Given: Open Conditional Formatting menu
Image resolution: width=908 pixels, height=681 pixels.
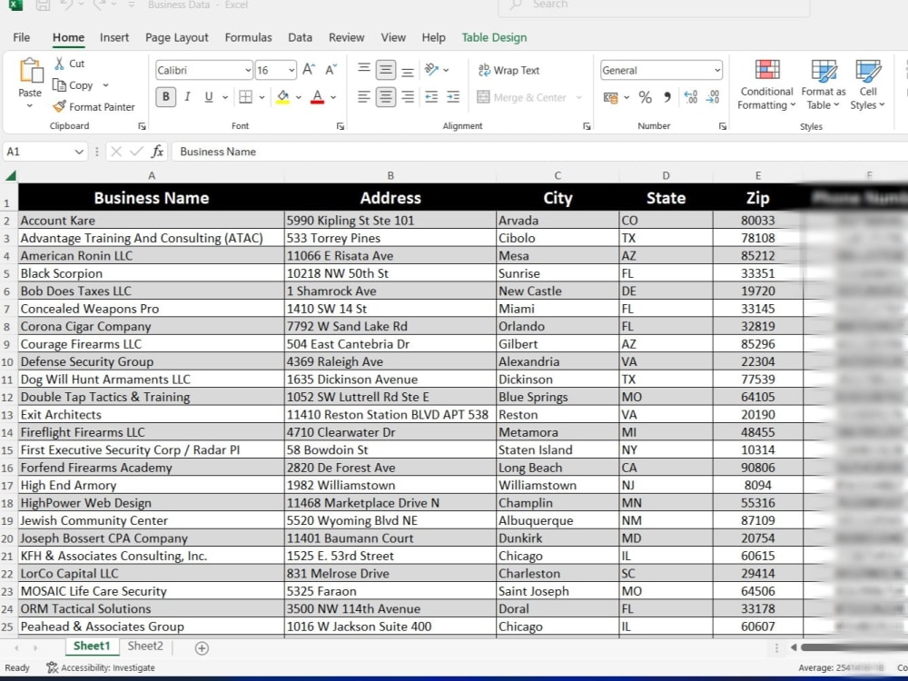Looking at the screenshot, I should pyautogui.click(x=766, y=84).
